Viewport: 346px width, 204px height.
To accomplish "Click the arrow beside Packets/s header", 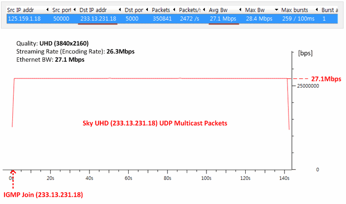I will point(204,10).
